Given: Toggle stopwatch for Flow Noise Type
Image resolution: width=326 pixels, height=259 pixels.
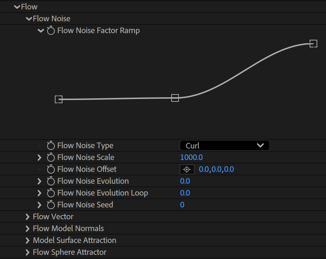Looking at the screenshot, I should [51, 146].
